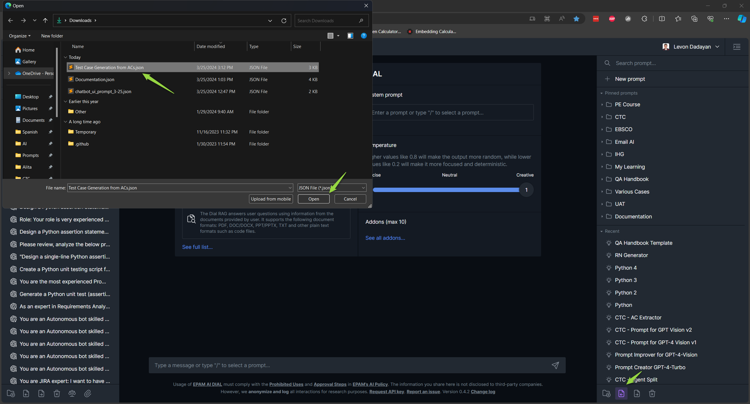Set temperature to Neutral label
The height and width of the screenshot is (404, 750).
[x=449, y=175]
